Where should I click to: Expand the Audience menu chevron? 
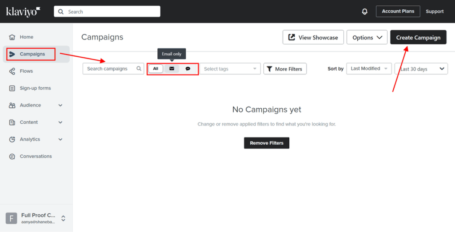pos(60,106)
